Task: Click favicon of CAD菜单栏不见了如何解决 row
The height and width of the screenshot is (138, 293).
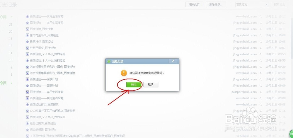Action: coord(28,111)
